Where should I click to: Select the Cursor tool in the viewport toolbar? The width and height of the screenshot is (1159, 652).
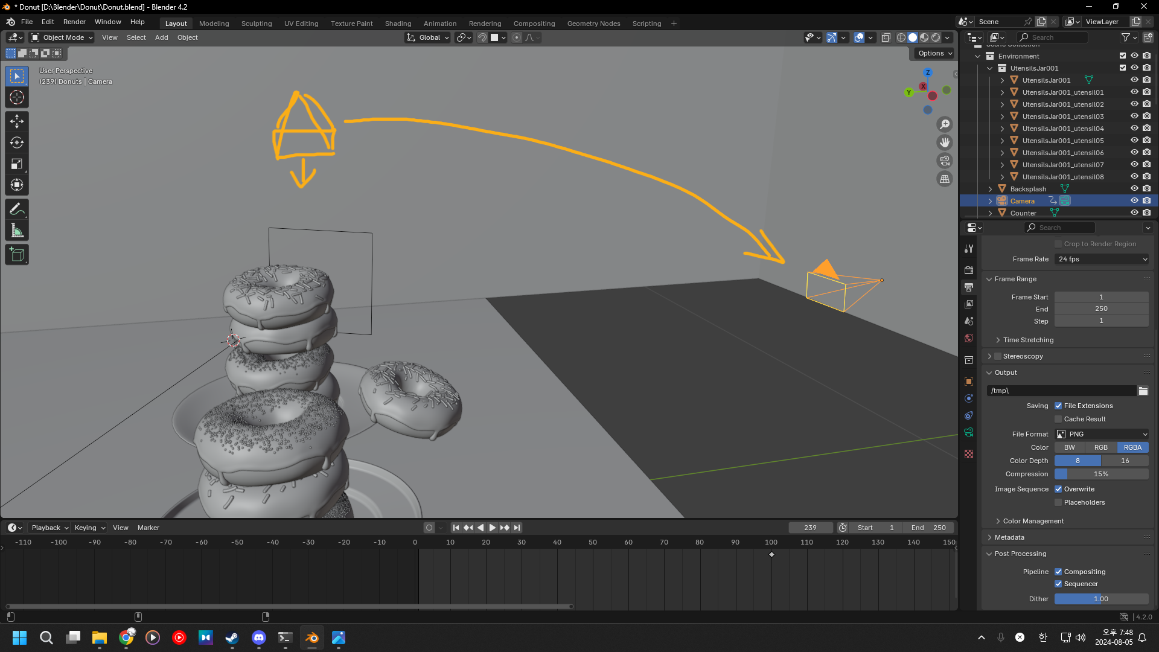coord(17,97)
